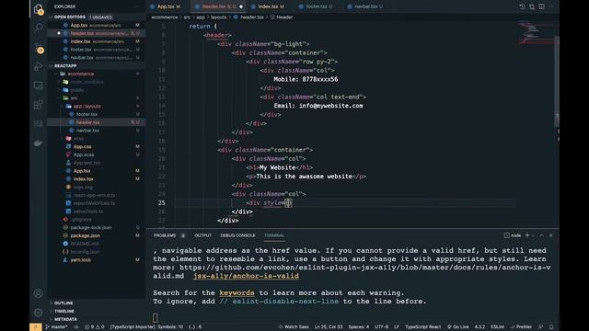
Task: Expand the public folder
Action: tap(77, 90)
